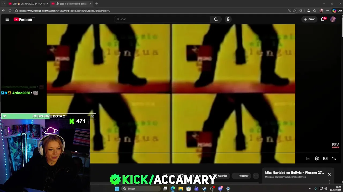Open Edge settings and more menu
This screenshot has height=192, width=343.
pyautogui.click(x=327, y=11)
